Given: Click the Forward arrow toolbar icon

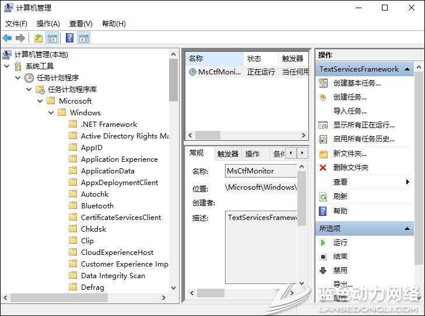Looking at the screenshot, I should click(20, 38).
